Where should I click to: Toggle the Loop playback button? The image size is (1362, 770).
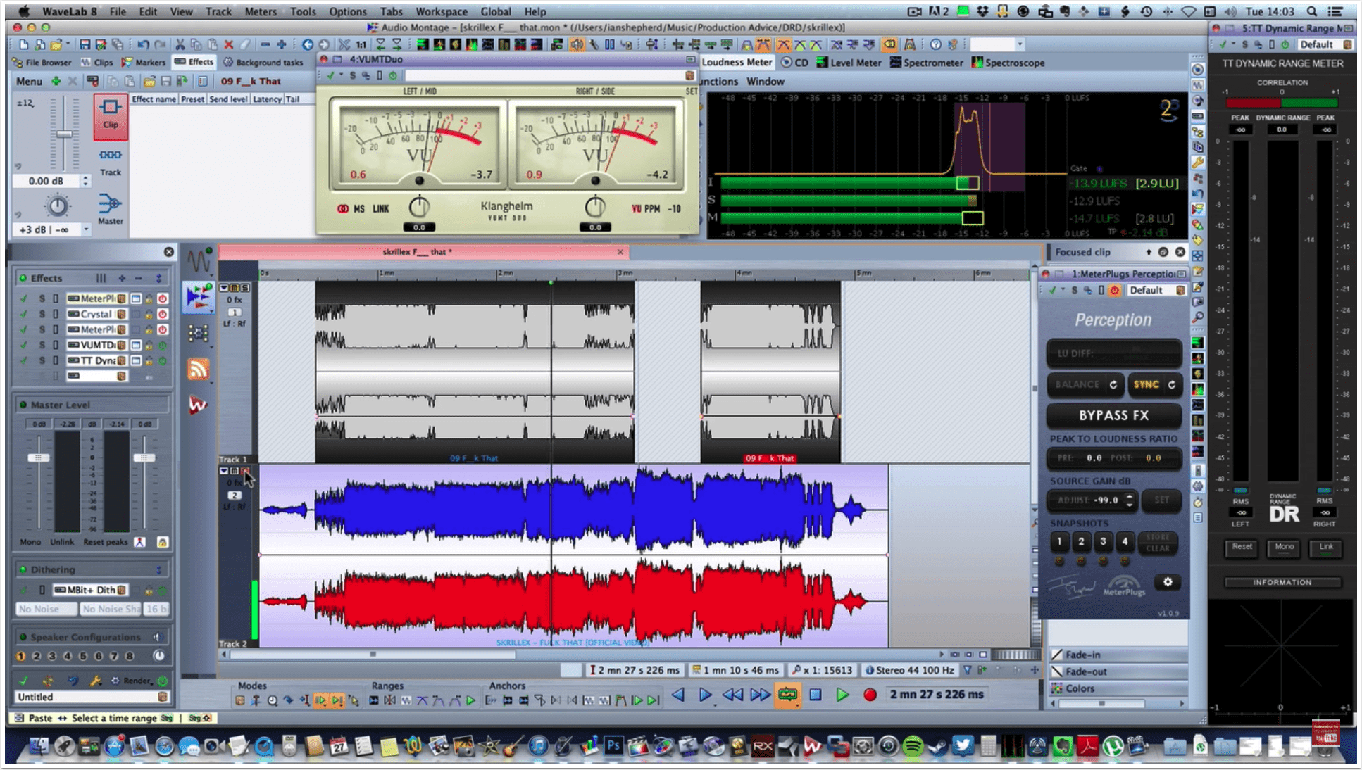coord(787,695)
